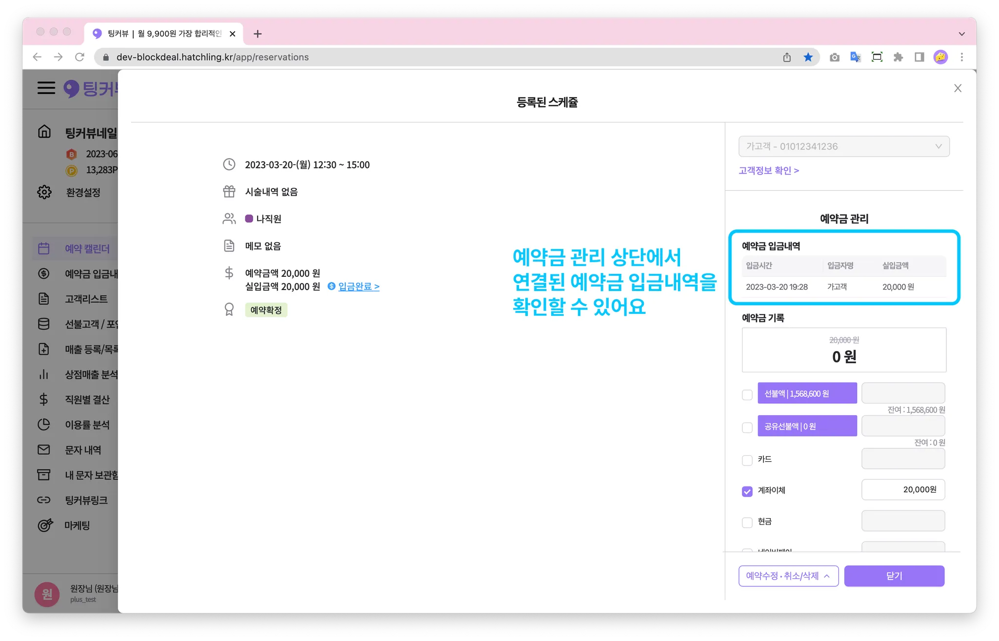Image resolution: width=999 pixels, height=641 pixels.
Task: Open the 가고객 customer dropdown
Action: [844, 146]
